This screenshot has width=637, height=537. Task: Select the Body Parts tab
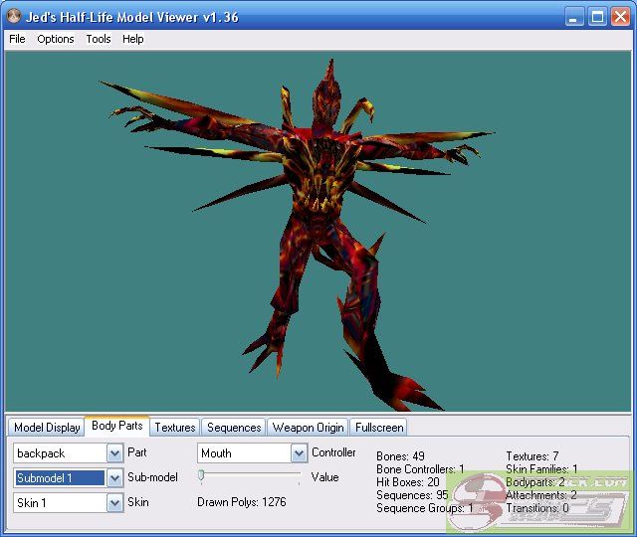tap(117, 426)
